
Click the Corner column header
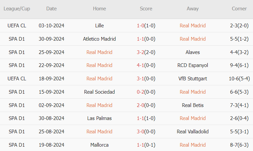coord(239,9)
